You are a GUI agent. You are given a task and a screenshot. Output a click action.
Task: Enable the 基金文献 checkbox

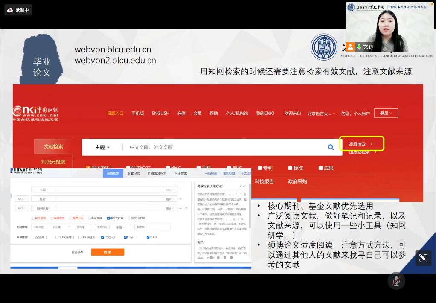pos(90,219)
